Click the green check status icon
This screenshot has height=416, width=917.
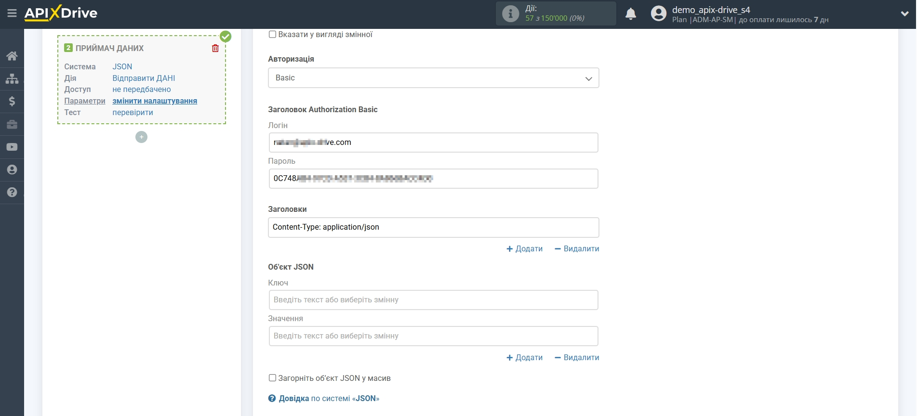click(226, 37)
